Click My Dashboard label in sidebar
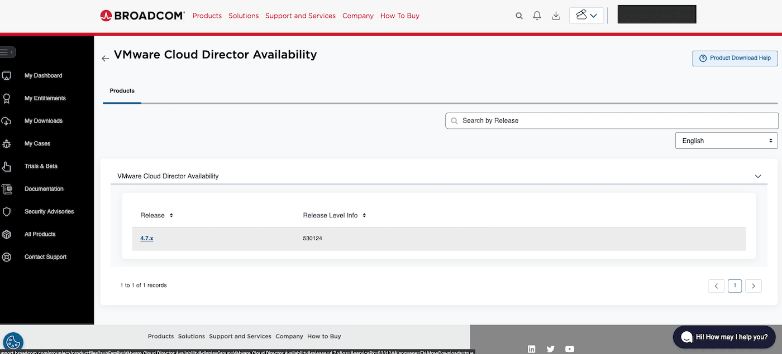Image resolution: width=782 pixels, height=354 pixels. tap(44, 76)
